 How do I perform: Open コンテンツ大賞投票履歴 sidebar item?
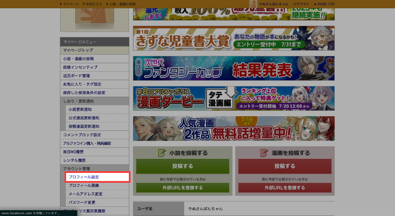[x=95, y=211]
